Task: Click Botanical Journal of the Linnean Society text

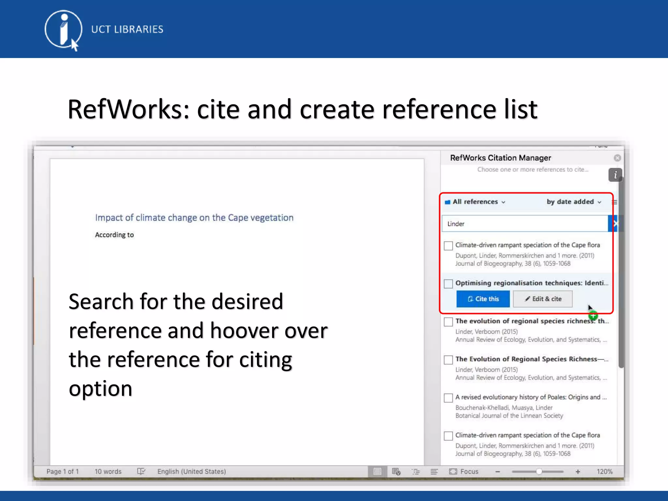Action: click(x=509, y=416)
